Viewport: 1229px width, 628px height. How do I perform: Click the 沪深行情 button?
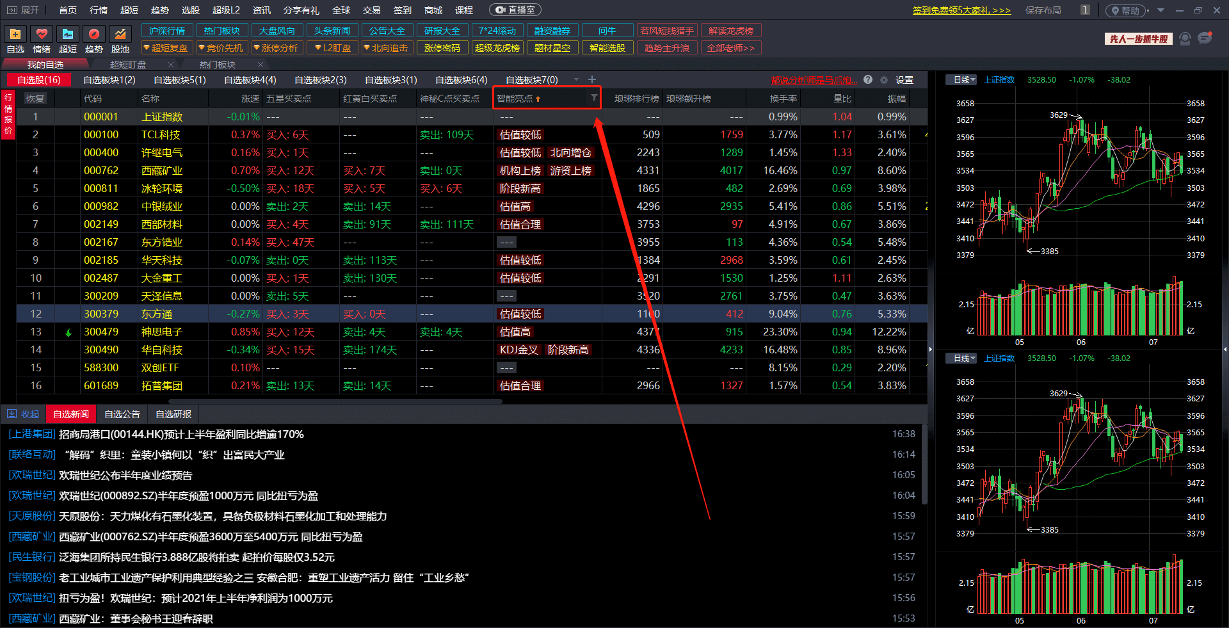coord(167,31)
